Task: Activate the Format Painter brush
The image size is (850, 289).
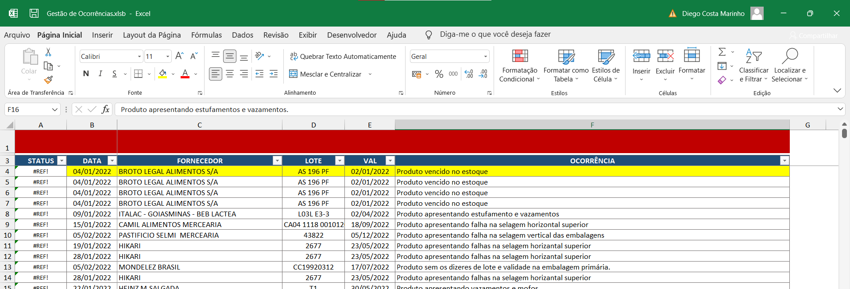Action: click(x=48, y=80)
